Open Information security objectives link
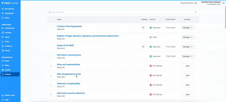Screen dimensions: 226x102 [71, 93]
